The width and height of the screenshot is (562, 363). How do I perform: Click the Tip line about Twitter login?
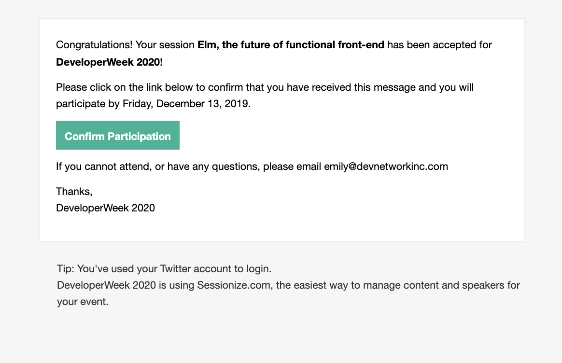click(164, 269)
